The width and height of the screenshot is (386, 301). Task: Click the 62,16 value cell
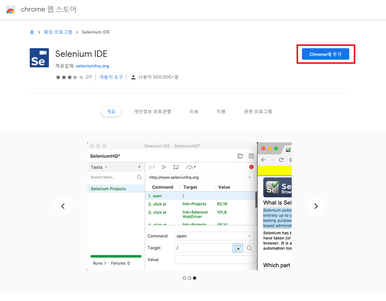[x=222, y=204]
